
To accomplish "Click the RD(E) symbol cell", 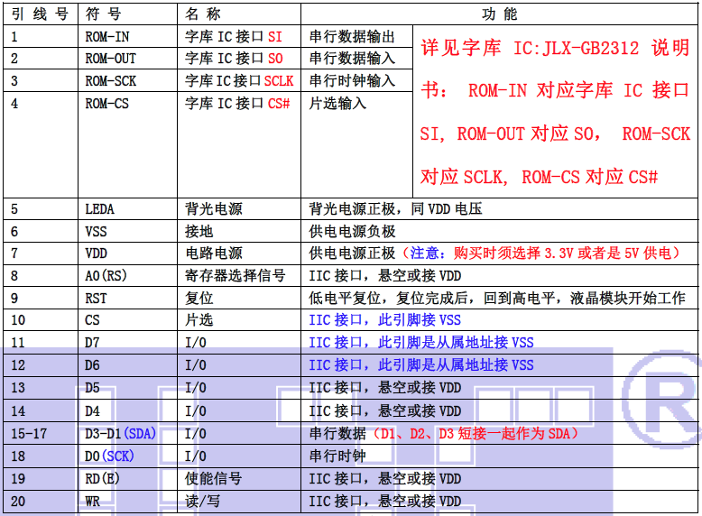I will 103,478.
